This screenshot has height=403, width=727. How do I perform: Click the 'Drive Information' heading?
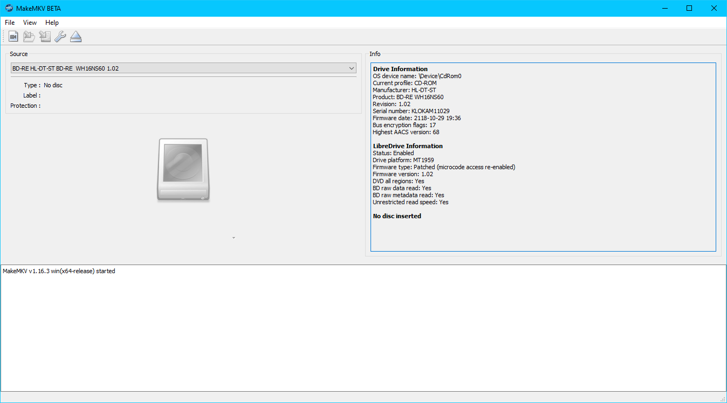point(400,69)
